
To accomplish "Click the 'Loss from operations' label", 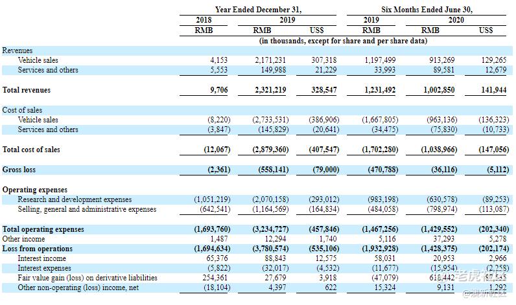I will point(37,249).
